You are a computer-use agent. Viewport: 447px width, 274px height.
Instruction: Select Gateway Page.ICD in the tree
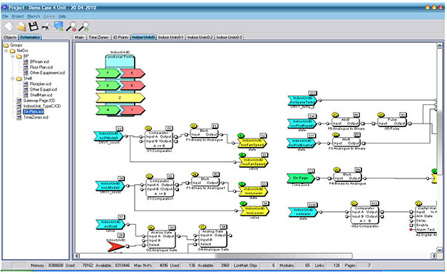click(39, 101)
